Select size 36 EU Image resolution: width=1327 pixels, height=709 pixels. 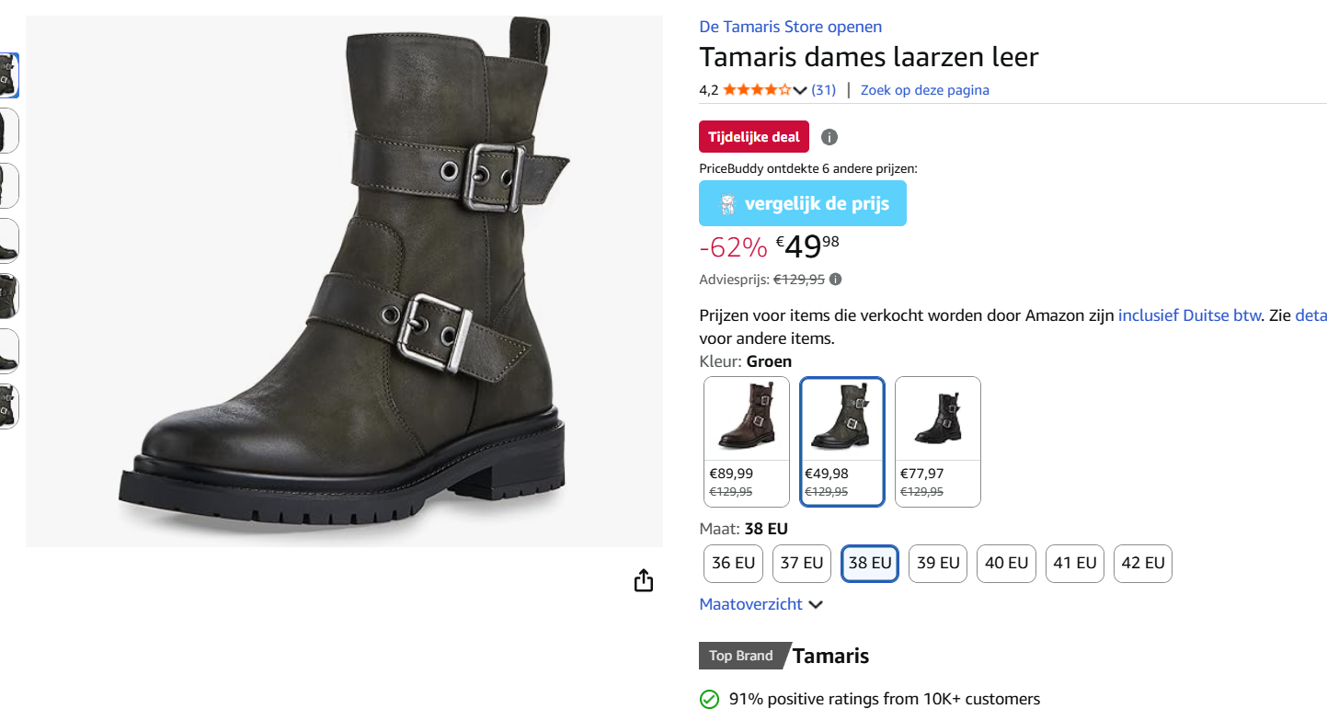coord(733,563)
